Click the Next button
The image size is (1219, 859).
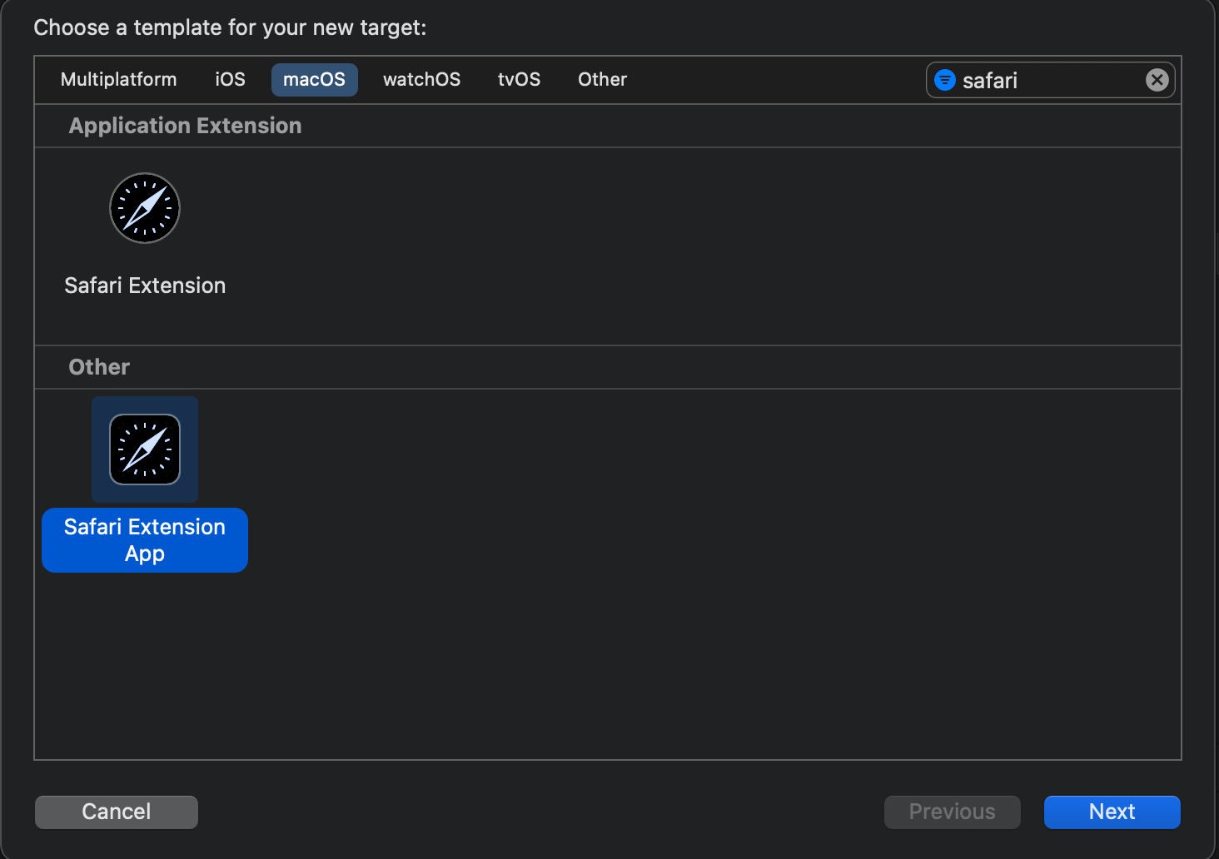[x=1112, y=812]
